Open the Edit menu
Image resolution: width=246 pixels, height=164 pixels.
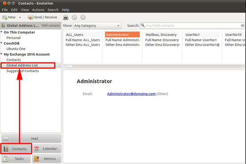(x=14, y=10)
